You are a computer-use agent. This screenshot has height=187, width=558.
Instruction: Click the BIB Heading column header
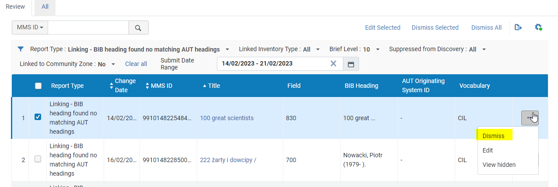(x=361, y=86)
